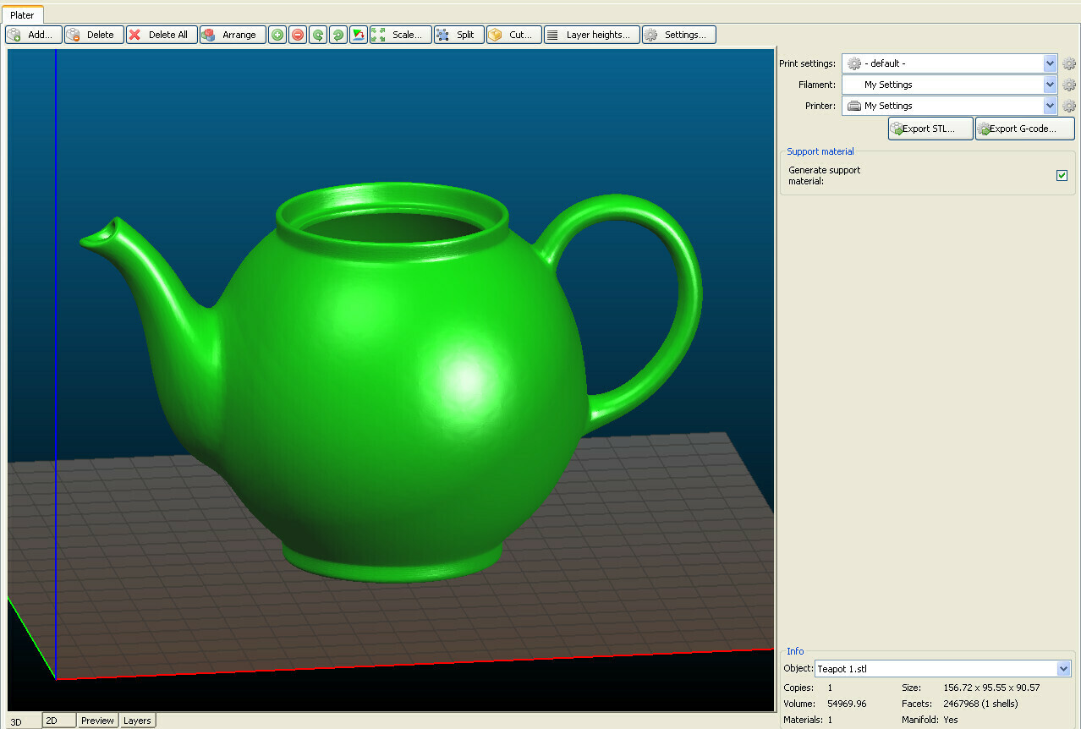Open the Layer heights dialog
The image size is (1081, 729).
(x=591, y=35)
